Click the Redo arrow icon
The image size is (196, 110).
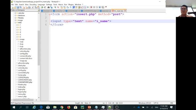(x=45, y=7)
